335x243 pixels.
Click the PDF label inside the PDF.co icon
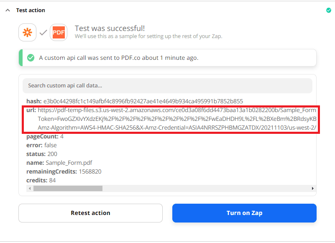59,33
